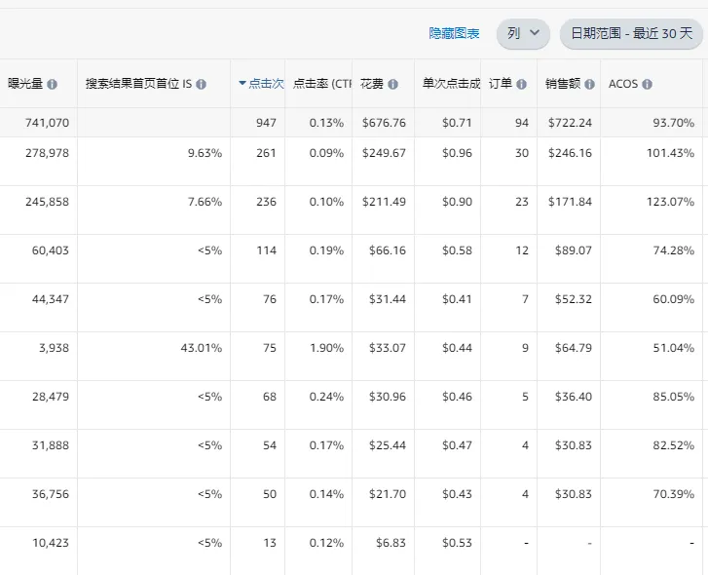Sort by 点击率 (CTR) column header
The image size is (708, 575).
click(322, 84)
